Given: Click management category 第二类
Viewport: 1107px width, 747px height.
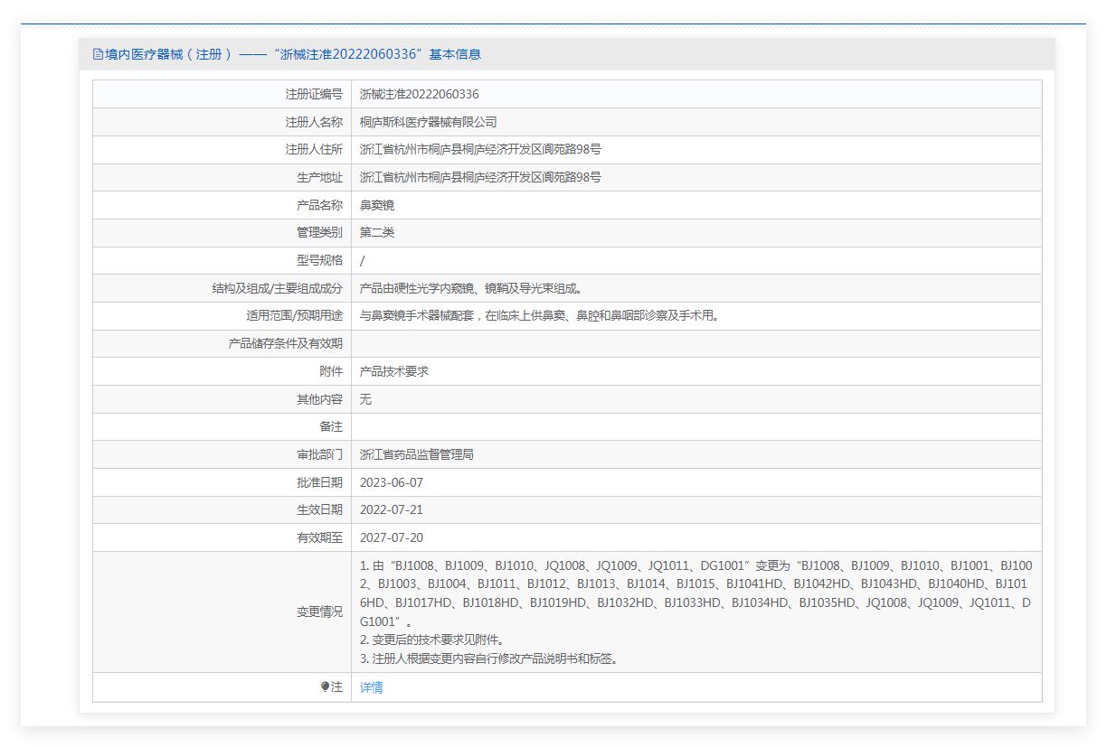Looking at the screenshot, I should tap(377, 232).
